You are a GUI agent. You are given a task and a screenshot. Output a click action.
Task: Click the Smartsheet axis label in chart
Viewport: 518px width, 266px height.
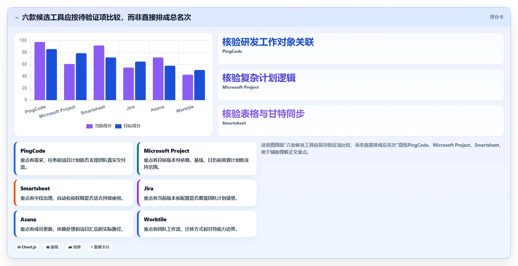click(93, 110)
